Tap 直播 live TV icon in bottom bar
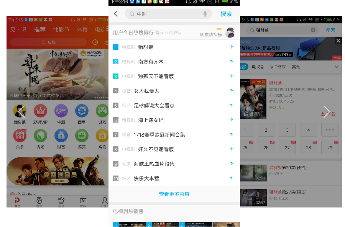The width and height of the screenshot is (345, 227). click(83, 202)
